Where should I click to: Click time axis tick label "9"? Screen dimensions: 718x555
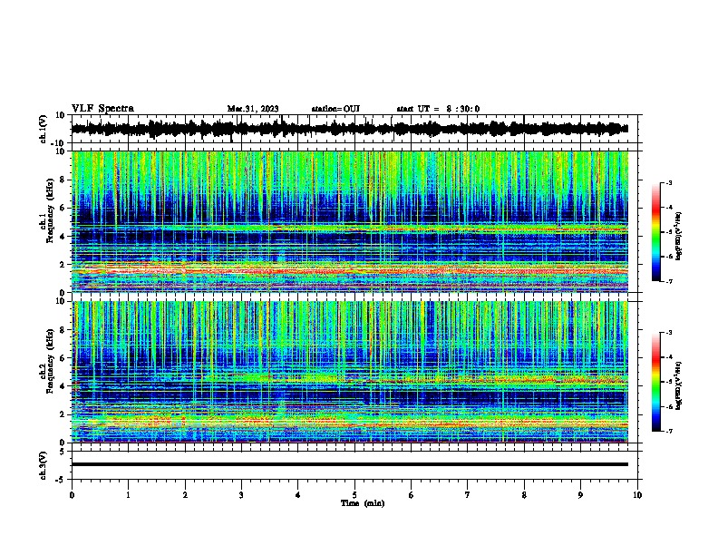click(580, 495)
